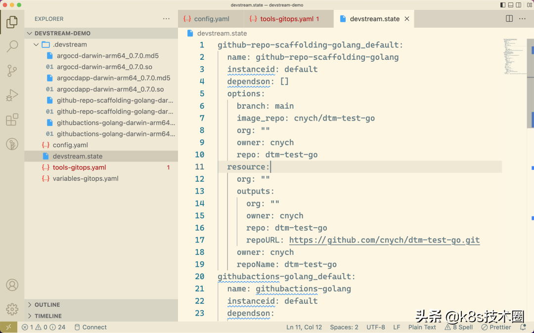Expand the TIMELINE section
534x333 pixels.
pyautogui.click(x=101, y=316)
